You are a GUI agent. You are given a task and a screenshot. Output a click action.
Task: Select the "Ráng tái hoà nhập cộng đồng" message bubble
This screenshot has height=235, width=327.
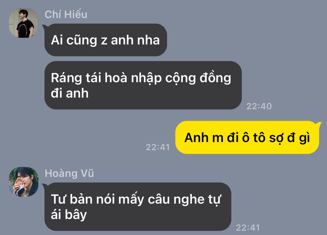(143, 85)
